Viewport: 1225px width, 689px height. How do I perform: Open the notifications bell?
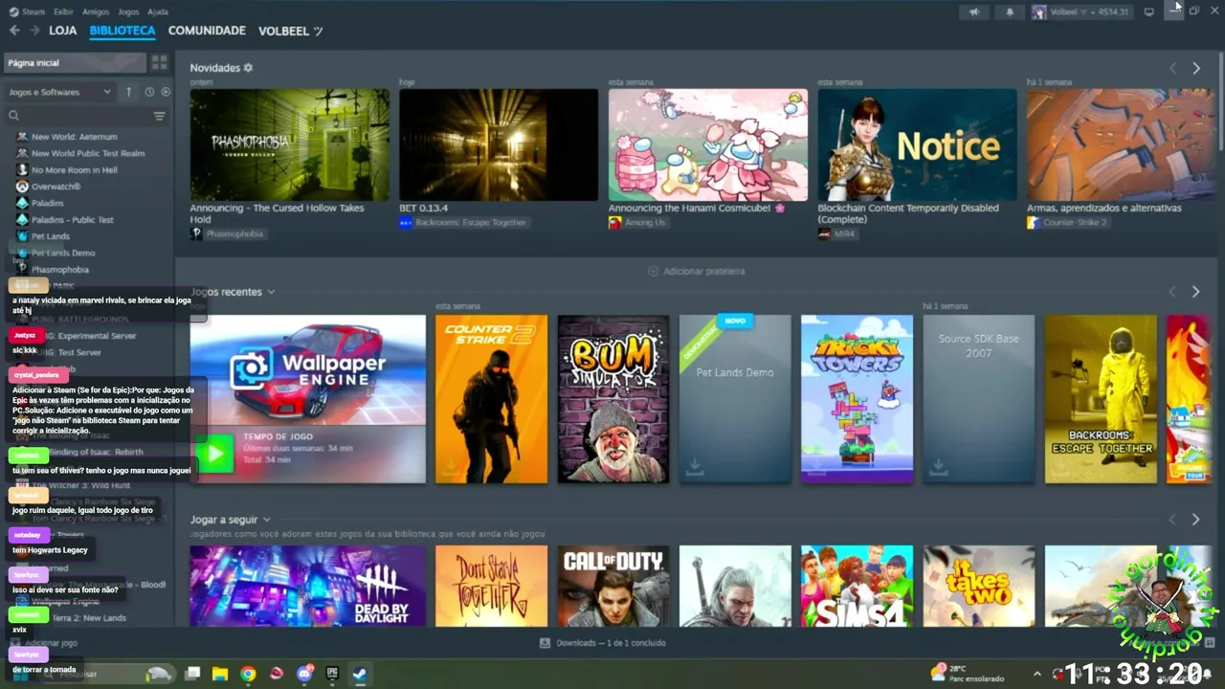click(1010, 11)
